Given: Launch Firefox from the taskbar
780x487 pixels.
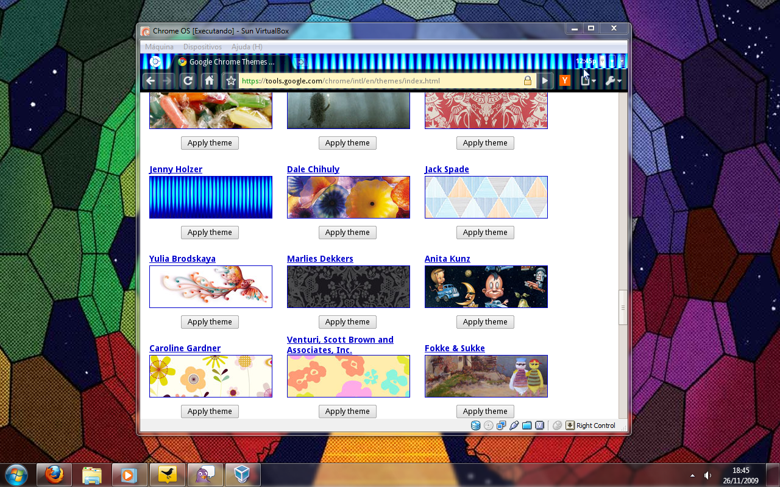Looking at the screenshot, I should point(54,475).
